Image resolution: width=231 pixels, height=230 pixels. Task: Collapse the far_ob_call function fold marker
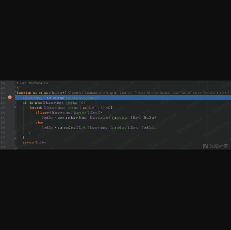click(x=15, y=93)
